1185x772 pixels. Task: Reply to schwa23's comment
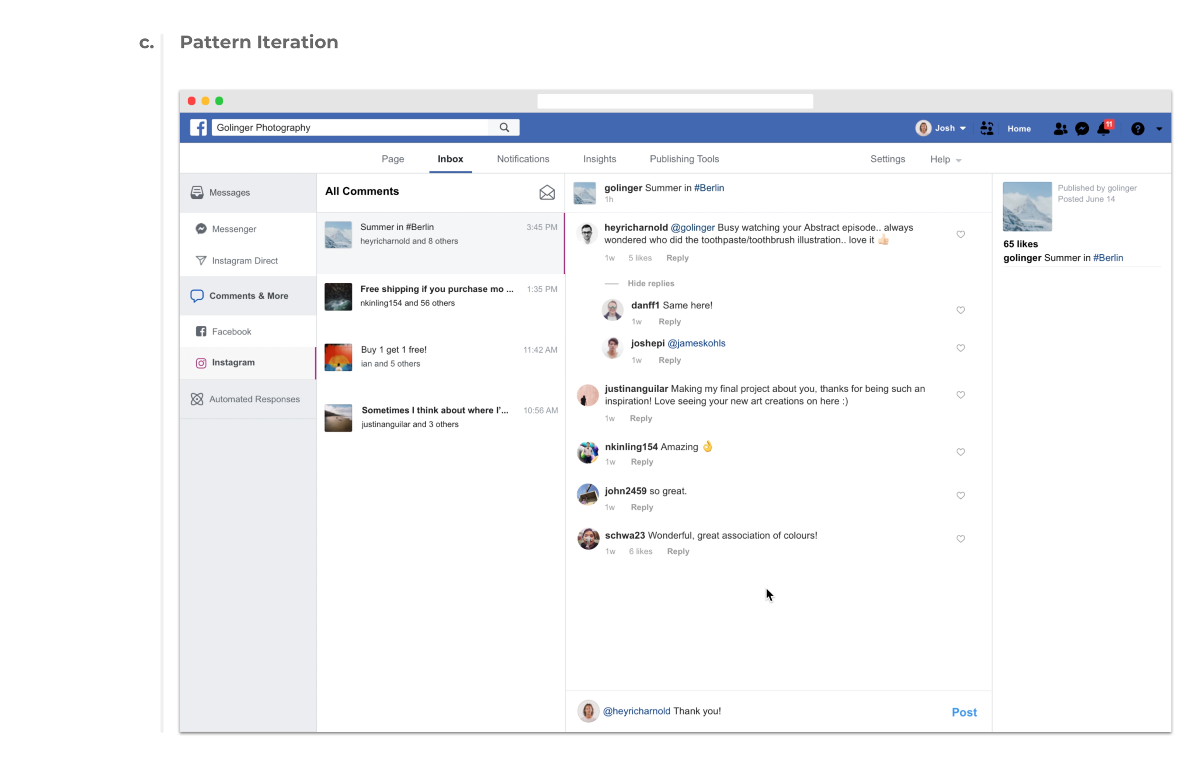click(x=678, y=551)
